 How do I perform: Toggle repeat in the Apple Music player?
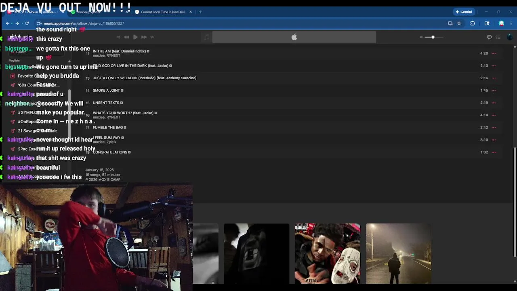click(x=152, y=37)
